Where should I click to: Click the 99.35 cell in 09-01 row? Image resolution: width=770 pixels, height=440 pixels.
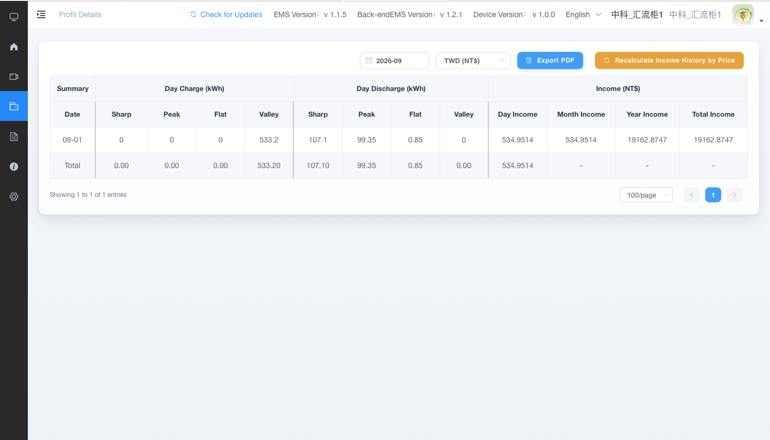(367, 140)
